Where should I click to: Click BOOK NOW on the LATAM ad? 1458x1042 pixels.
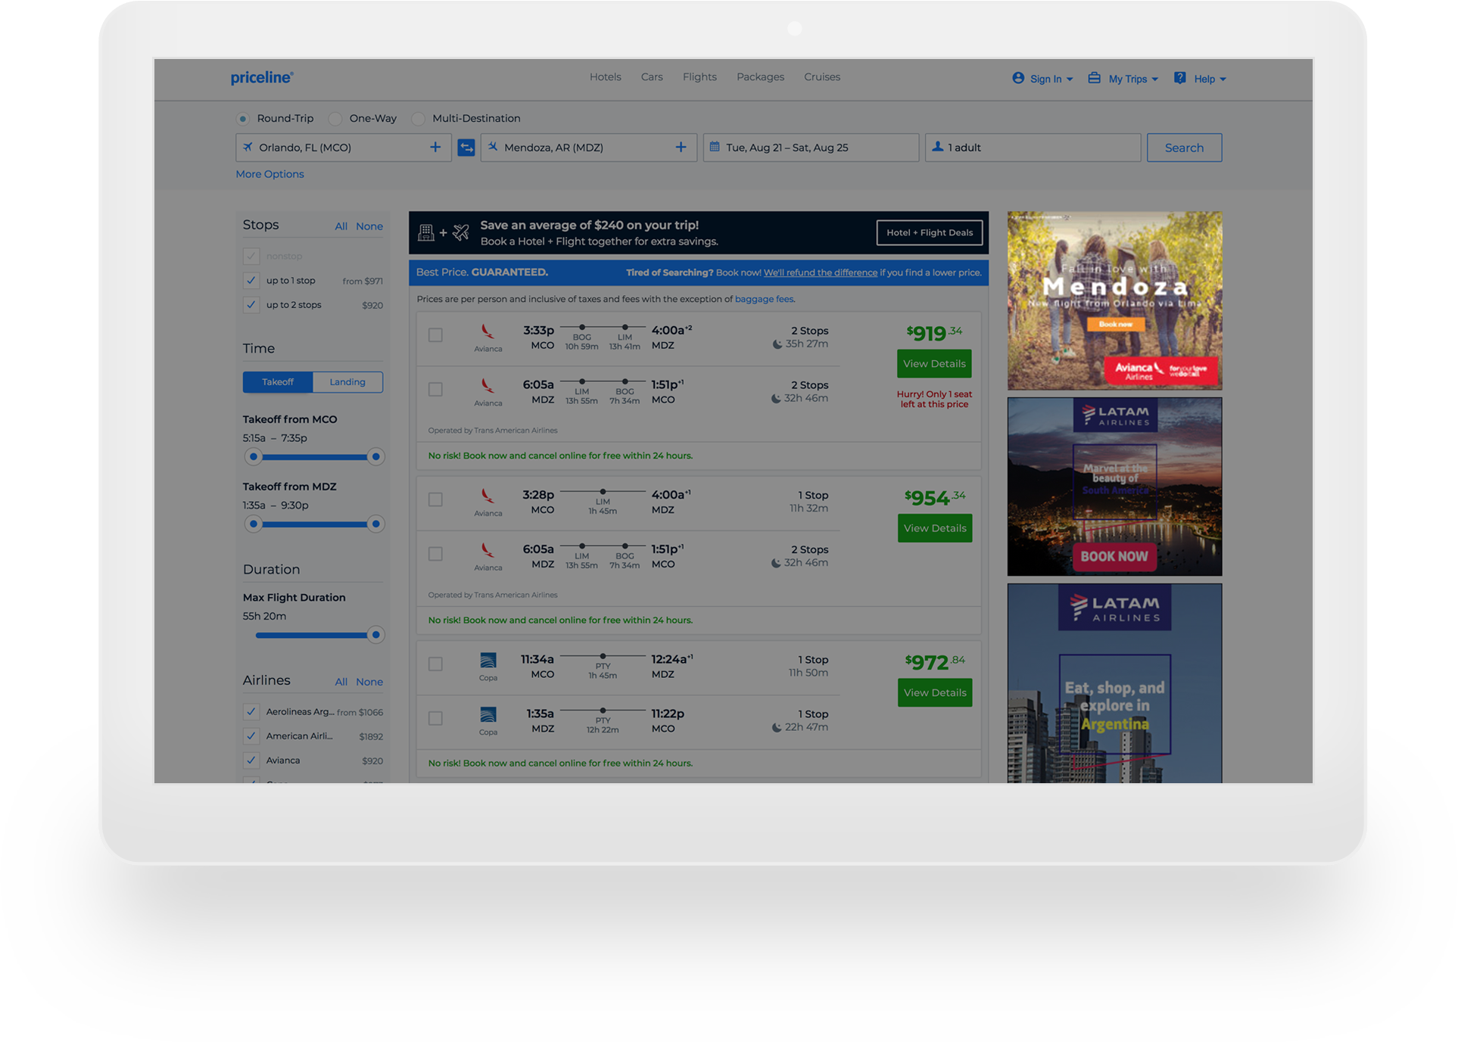1114,556
